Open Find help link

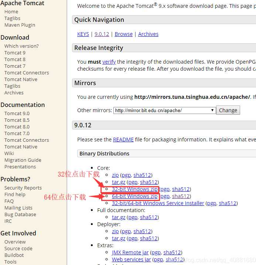point(15,195)
